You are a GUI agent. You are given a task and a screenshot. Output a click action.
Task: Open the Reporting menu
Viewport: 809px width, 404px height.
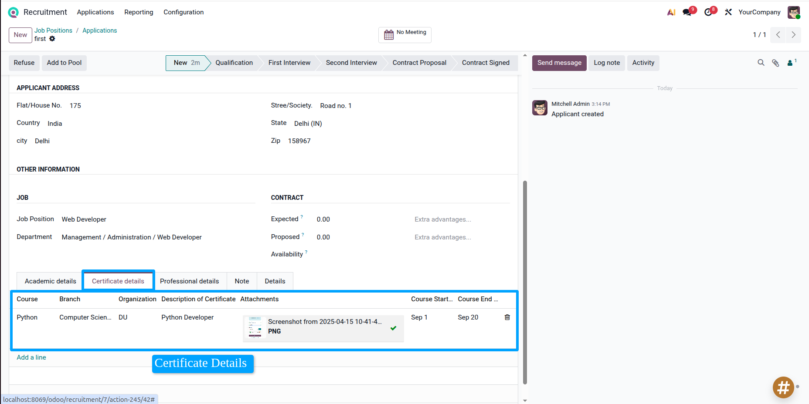(x=139, y=12)
